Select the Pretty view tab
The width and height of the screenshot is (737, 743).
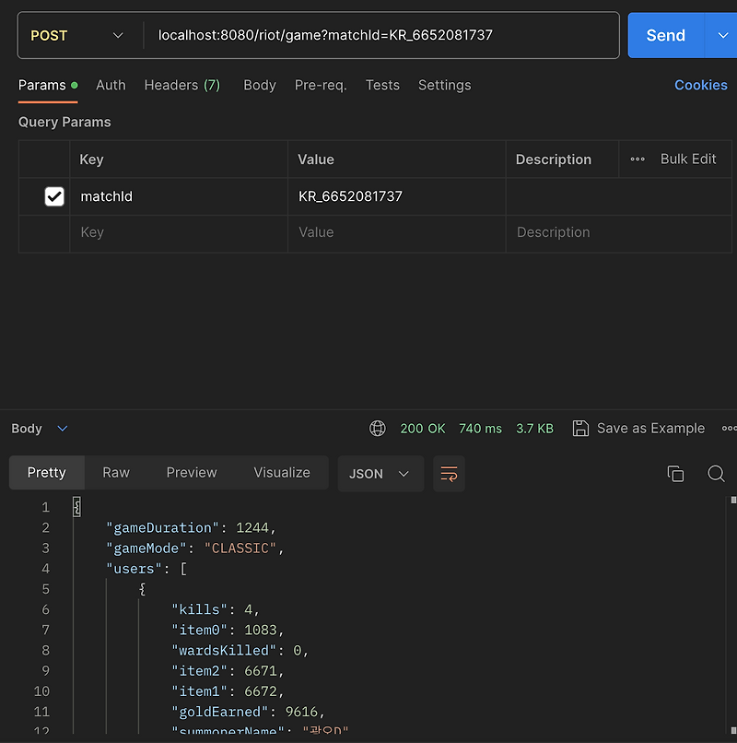(46, 472)
